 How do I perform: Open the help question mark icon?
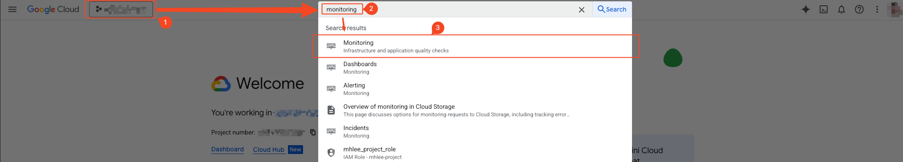(x=859, y=9)
